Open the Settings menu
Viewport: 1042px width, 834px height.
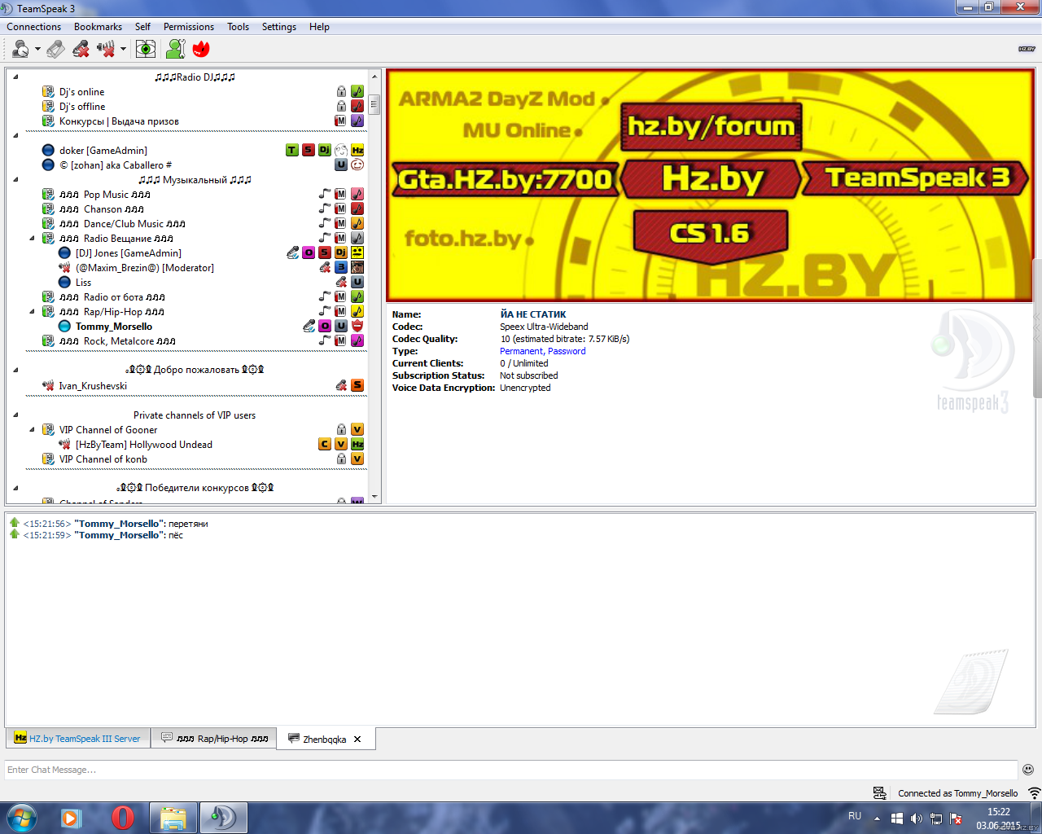[279, 27]
